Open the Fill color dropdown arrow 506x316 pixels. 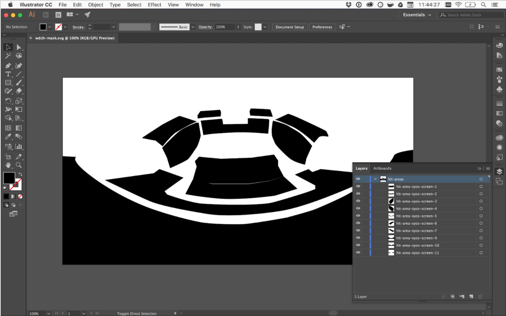coord(50,27)
